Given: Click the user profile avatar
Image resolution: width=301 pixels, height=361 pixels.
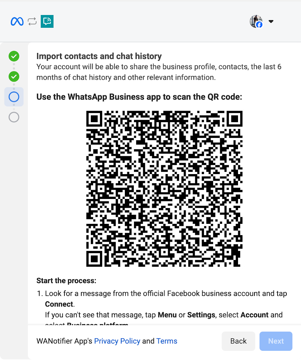Looking at the screenshot, I should point(256,21).
